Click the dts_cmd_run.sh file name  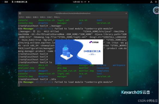[x=67, y=71]
